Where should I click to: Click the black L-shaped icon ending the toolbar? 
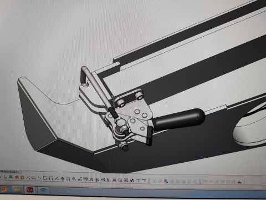(x=239, y=182)
